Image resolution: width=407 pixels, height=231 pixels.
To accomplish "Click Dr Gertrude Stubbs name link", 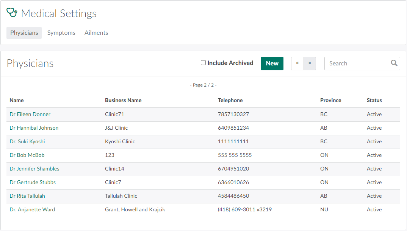I will [33, 182].
